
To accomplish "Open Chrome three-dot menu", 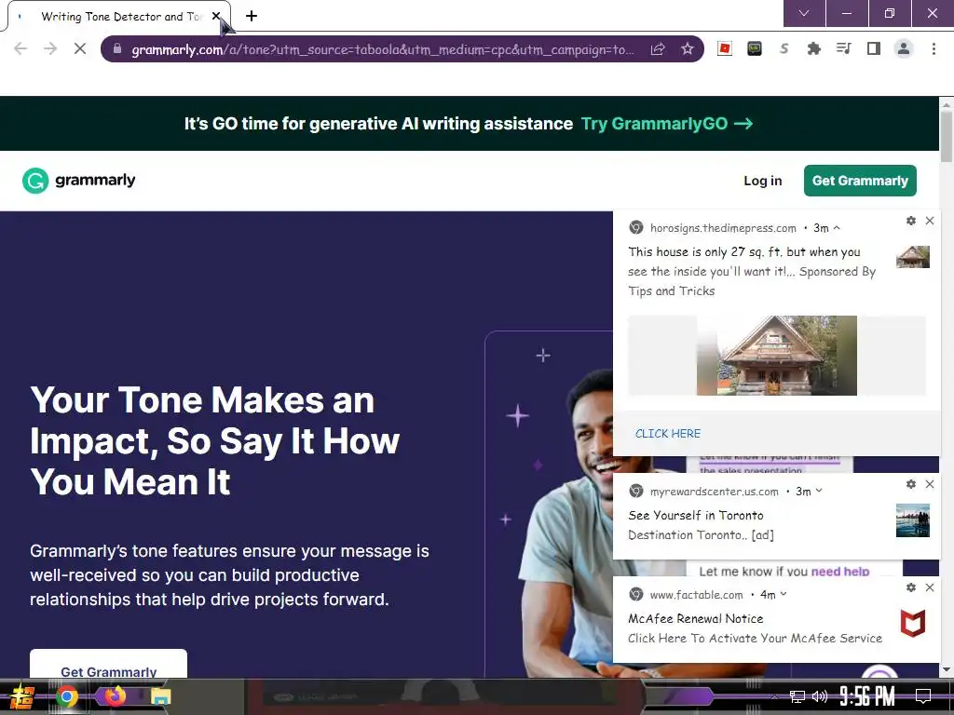I will coord(934,48).
